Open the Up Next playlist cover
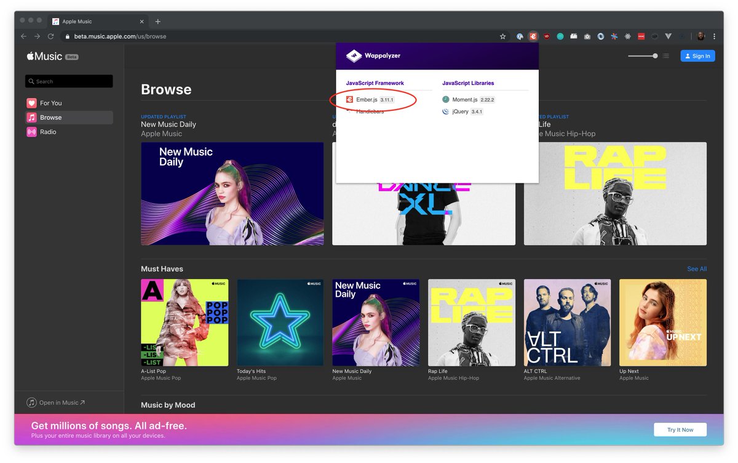The image size is (738, 463). pyautogui.click(x=663, y=323)
